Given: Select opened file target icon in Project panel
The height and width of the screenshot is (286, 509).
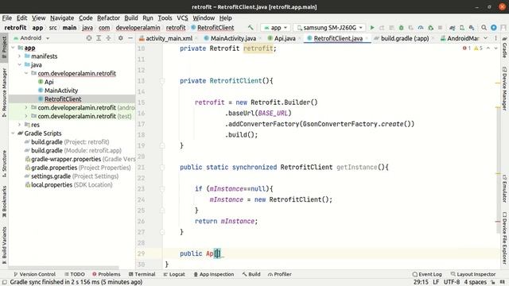Looking at the screenshot, I should pyautogui.click(x=89, y=38).
